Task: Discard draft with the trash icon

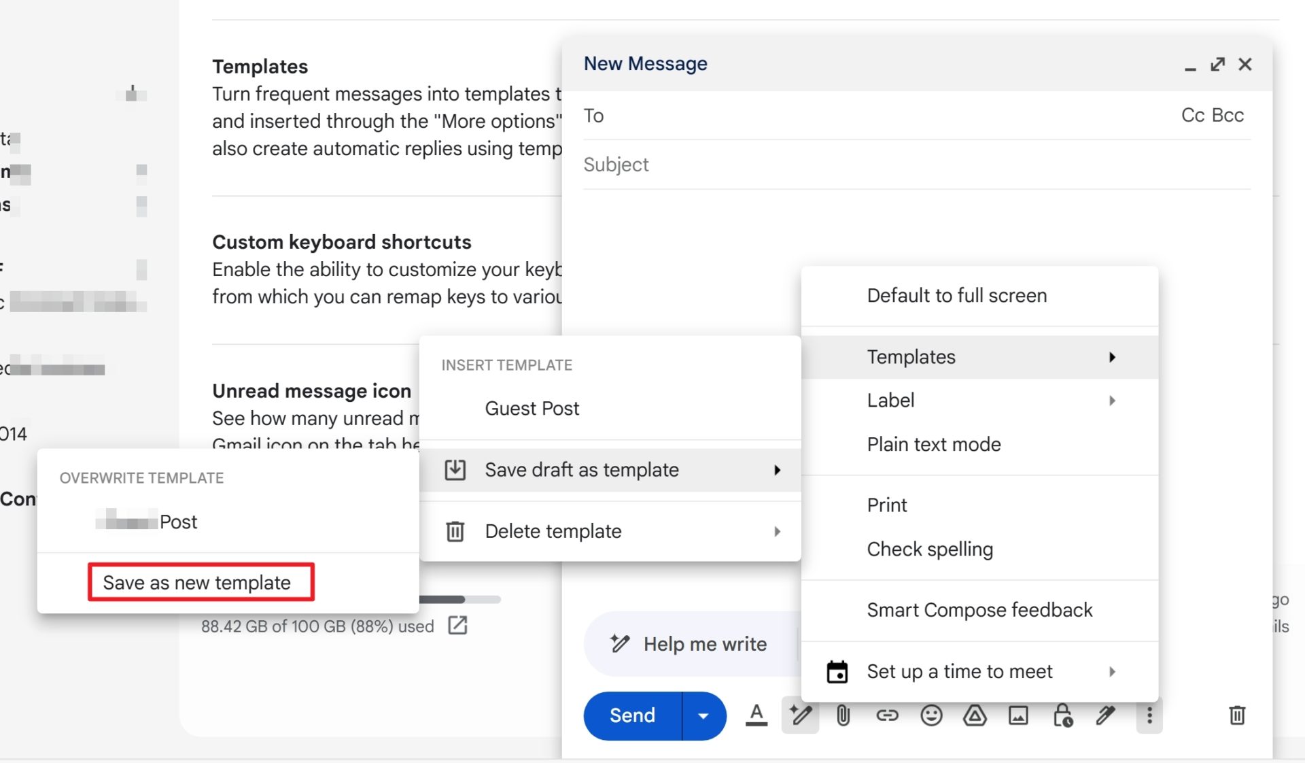Action: (1237, 715)
